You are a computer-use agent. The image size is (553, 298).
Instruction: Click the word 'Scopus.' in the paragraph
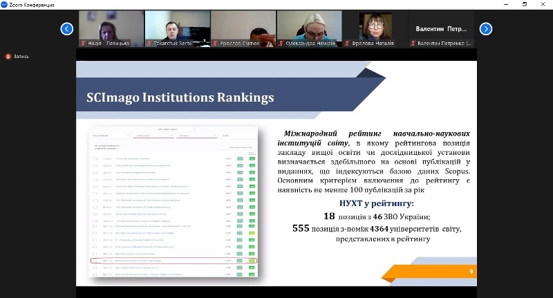458,171
